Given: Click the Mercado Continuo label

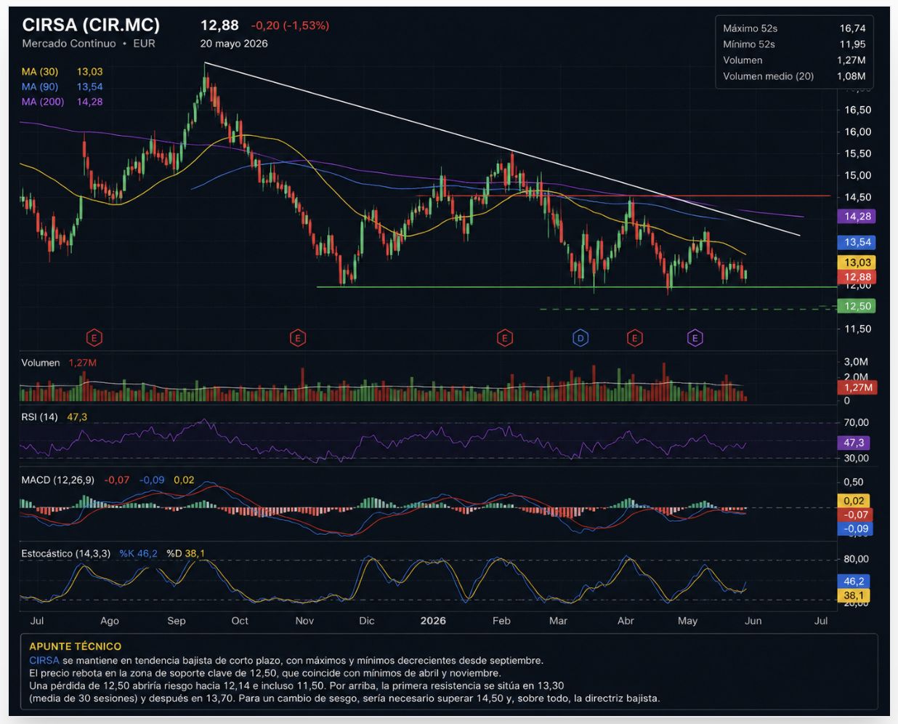Looking at the screenshot, I should pos(69,44).
